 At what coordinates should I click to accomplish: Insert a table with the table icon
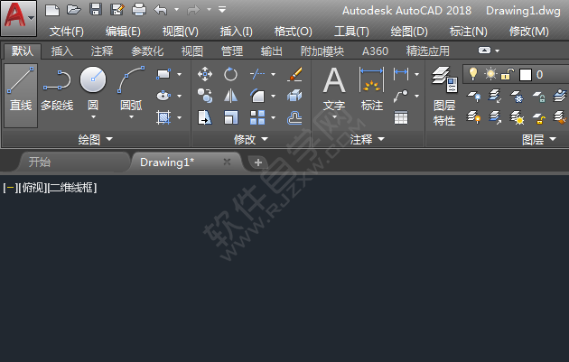pyautogui.click(x=401, y=117)
